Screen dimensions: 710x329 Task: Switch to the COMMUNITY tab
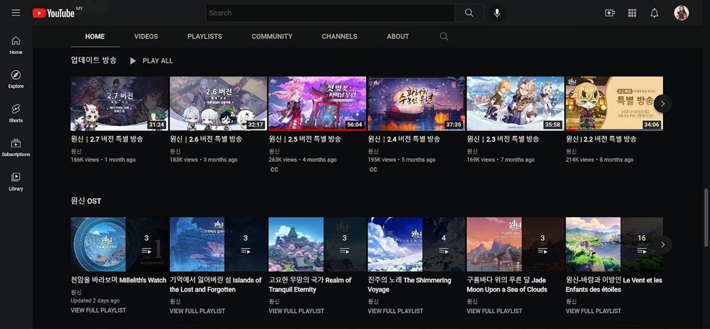pos(272,37)
